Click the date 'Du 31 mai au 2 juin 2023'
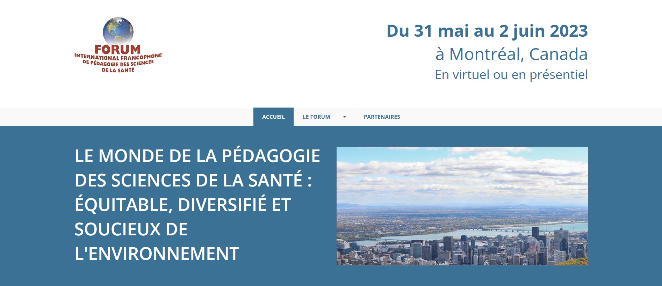 click(x=487, y=31)
